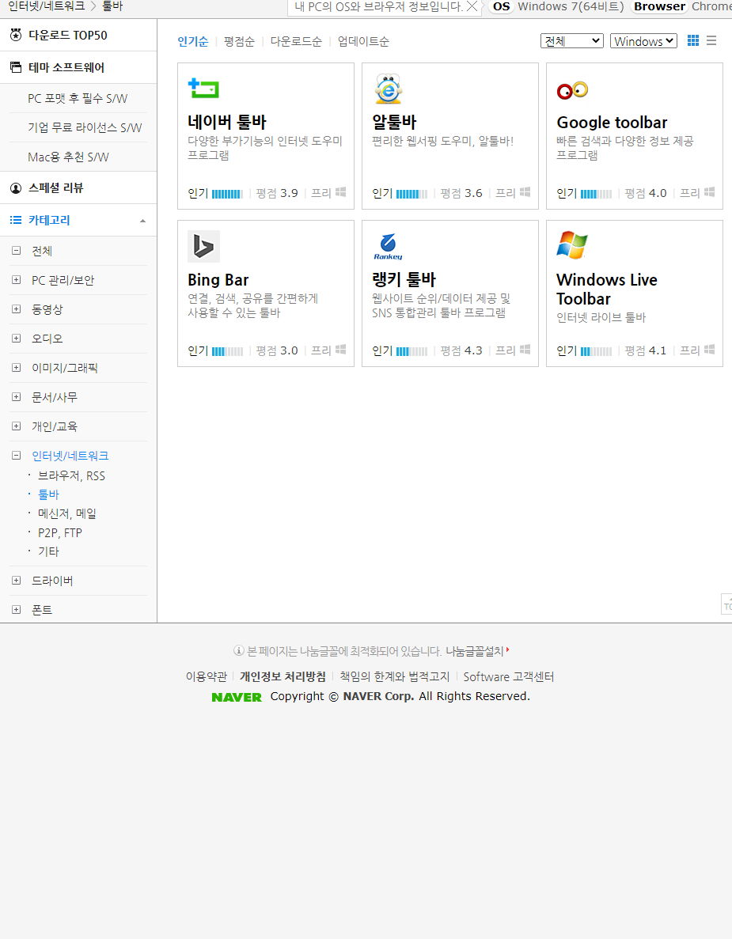Open the Bing Bar logo icon
Viewport: 732px width, 939px height.
203,246
